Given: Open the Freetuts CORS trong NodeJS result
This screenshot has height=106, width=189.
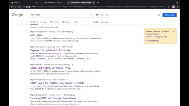Looking at the screenshot, I should click(57, 83).
